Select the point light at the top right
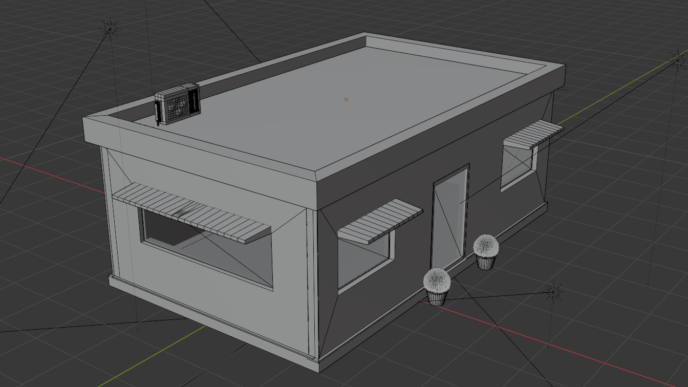 [x=679, y=60]
